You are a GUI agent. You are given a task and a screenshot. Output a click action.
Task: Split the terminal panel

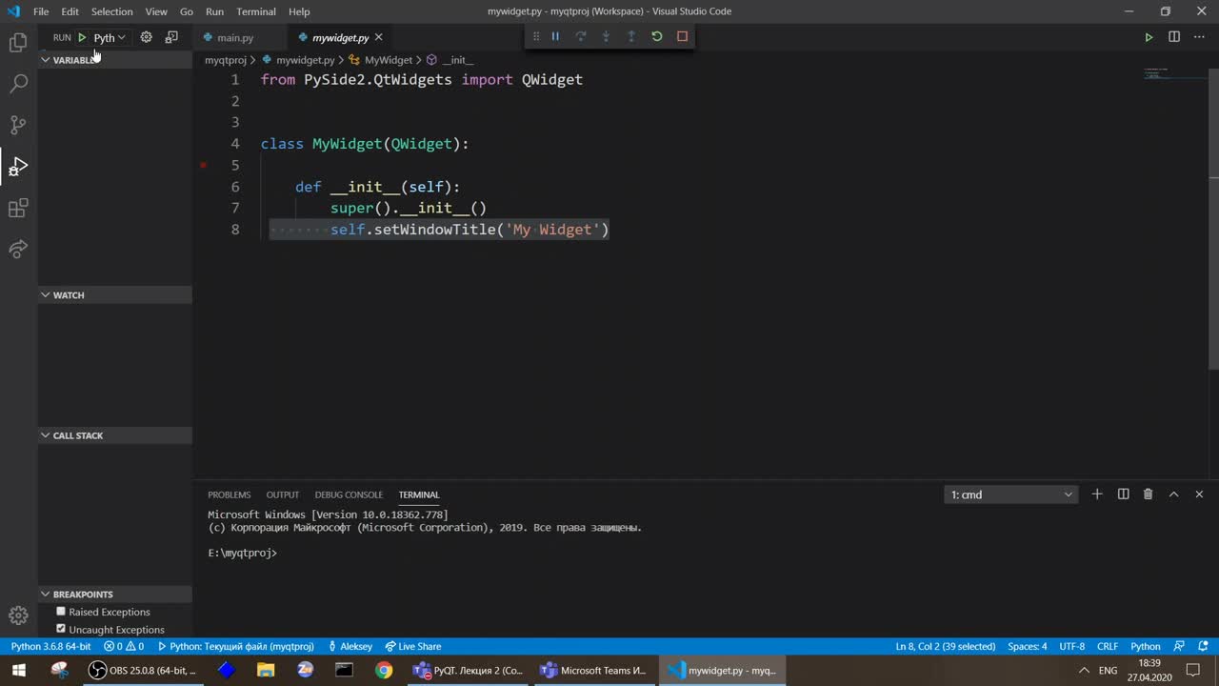click(1123, 494)
